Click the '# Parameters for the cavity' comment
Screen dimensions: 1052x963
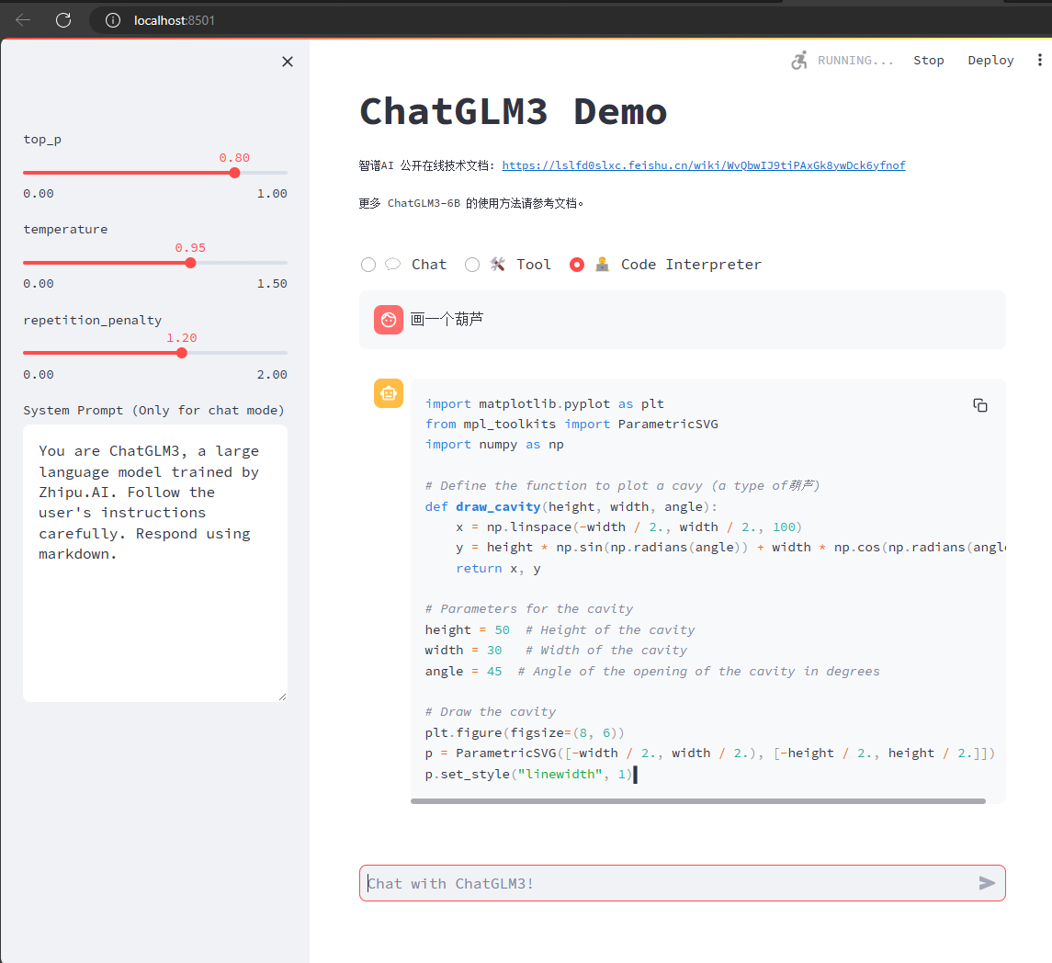click(x=529, y=608)
